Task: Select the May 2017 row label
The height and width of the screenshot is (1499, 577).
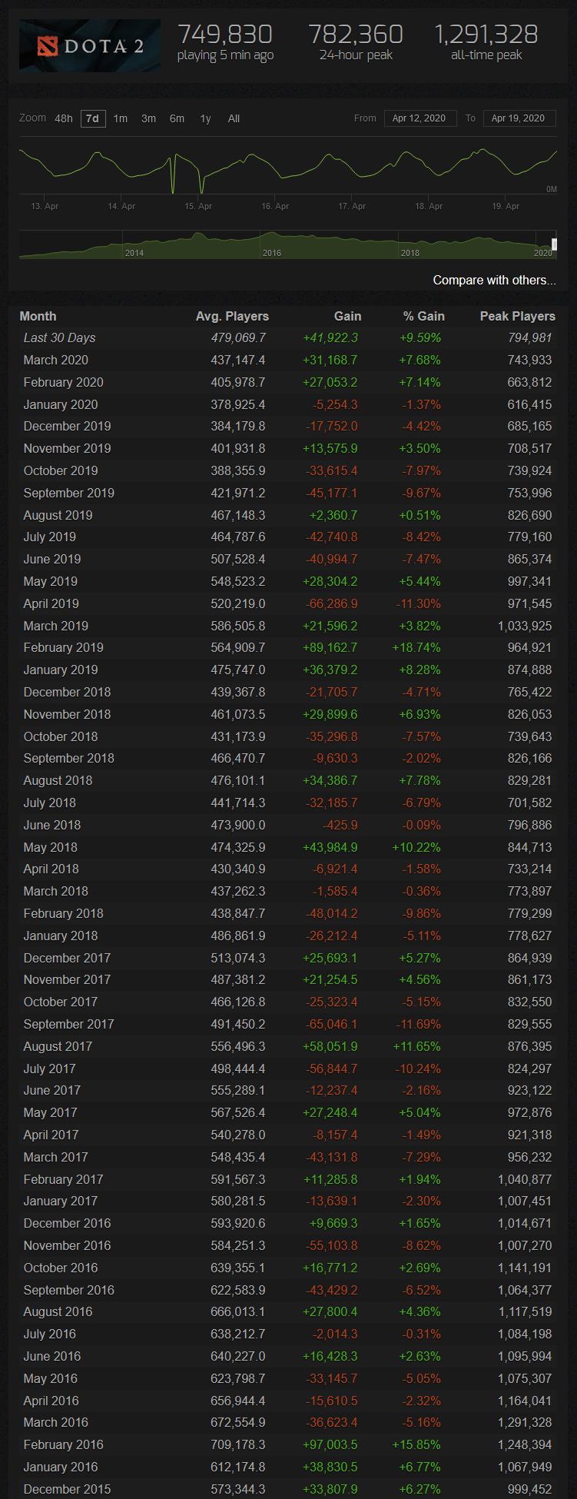Action: point(50,1112)
